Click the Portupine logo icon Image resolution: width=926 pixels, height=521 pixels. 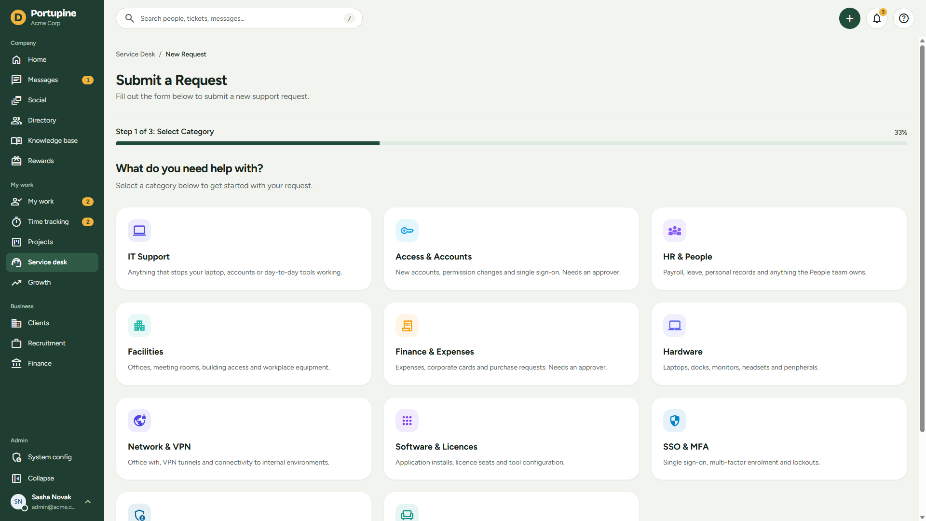coord(18,18)
